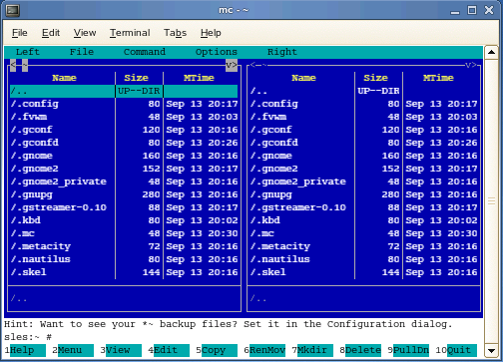
Task: Click the left panel history back arrow
Action: pyautogui.click(x=13, y=65)
